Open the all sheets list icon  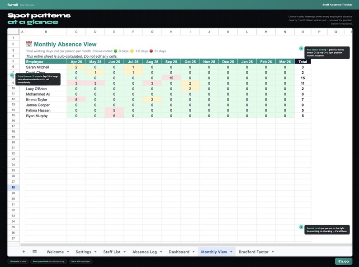point(34,252)
